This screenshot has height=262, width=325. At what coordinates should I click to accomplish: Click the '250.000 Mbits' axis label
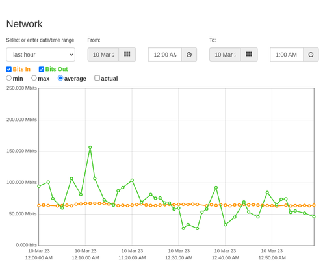point(21,88)
